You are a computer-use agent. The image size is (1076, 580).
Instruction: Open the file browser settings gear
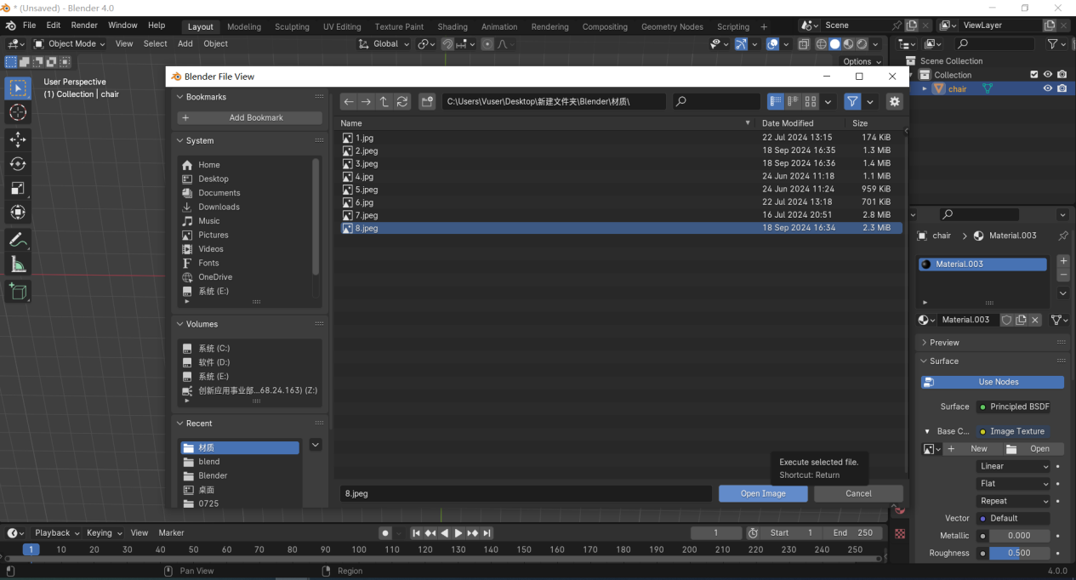(x=894, y=101)
